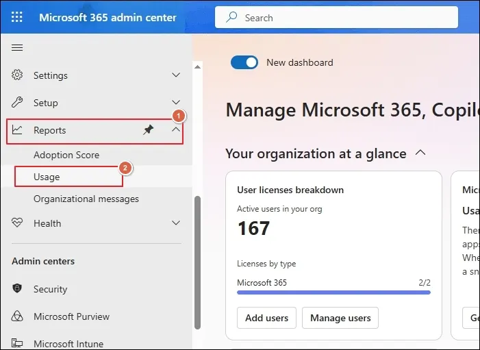Click the Settings gear icon
480x350 pixels.
17,75
